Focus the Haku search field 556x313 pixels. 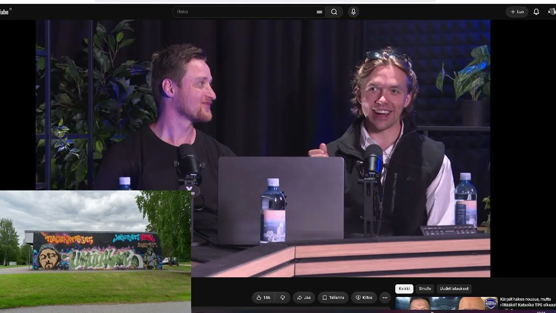click(x=249, y=12)
